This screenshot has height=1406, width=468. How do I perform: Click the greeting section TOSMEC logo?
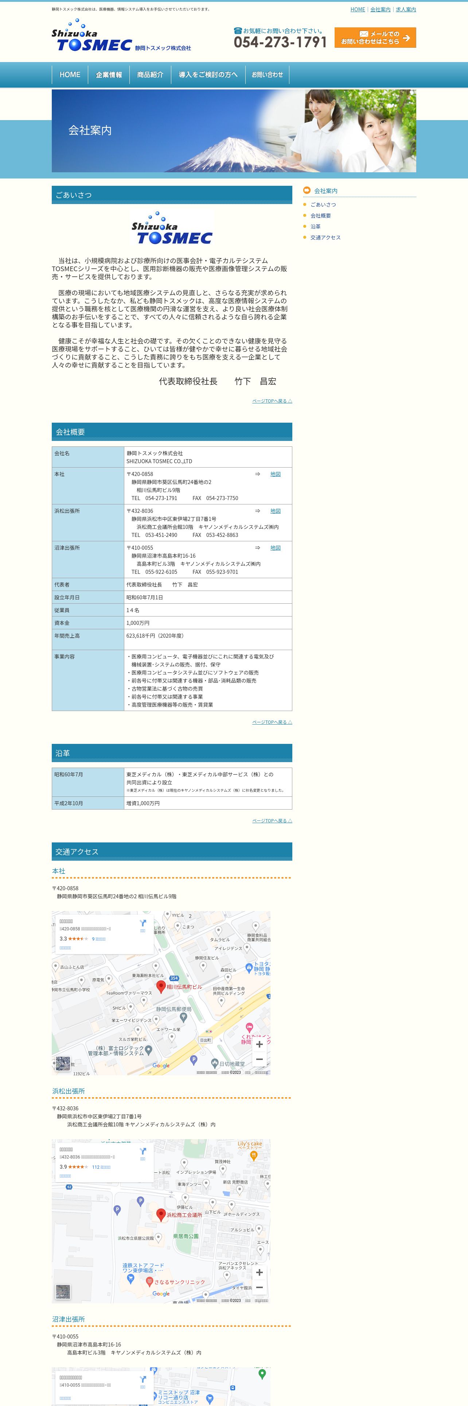(x=172, y=228)
